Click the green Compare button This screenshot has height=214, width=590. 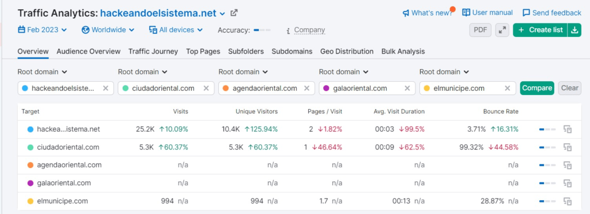[537, 88]
